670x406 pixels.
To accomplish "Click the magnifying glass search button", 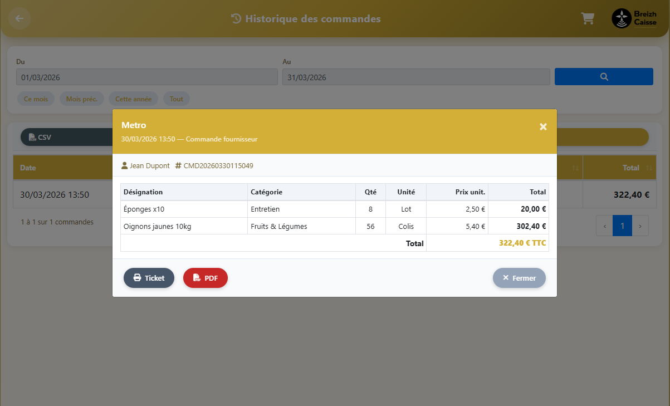I will tap(604, 77).
